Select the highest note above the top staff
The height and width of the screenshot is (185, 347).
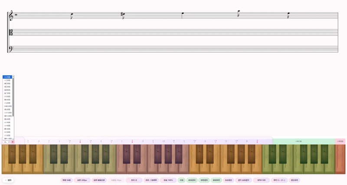click(x=238, y=13)
